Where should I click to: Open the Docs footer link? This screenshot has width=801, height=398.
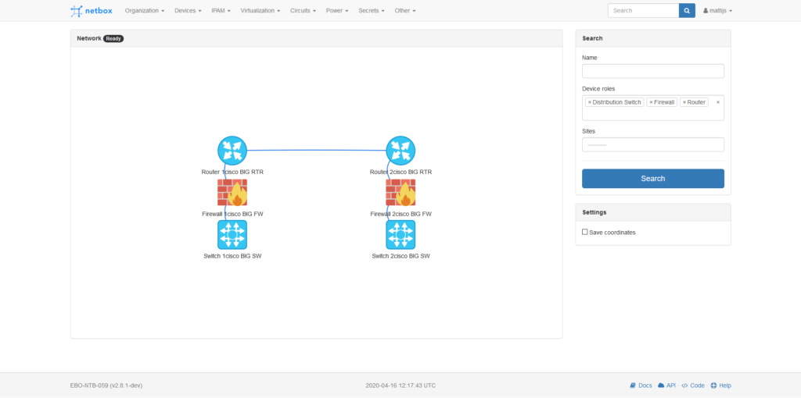click(641, 386)
